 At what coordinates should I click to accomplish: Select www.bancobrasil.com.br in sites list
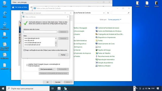coord(32,38)
